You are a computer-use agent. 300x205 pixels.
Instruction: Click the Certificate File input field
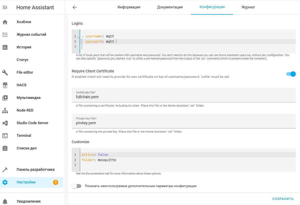pyautogui.click(x=184, y=96)
